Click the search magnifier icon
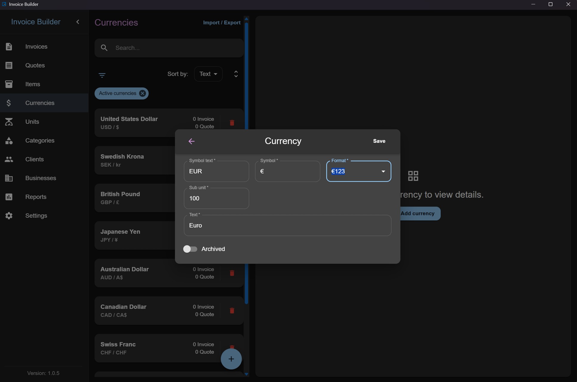 pos(104,48)
